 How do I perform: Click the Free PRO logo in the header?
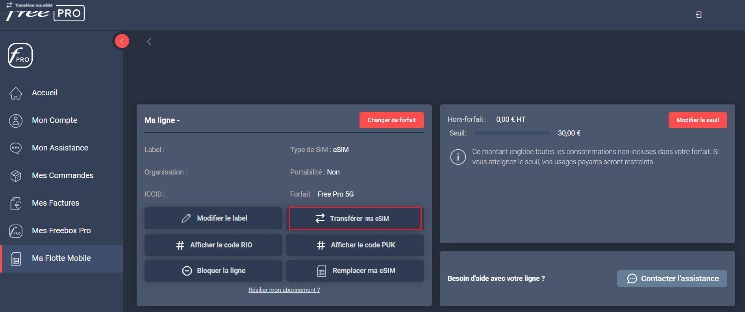coord(45,13)
